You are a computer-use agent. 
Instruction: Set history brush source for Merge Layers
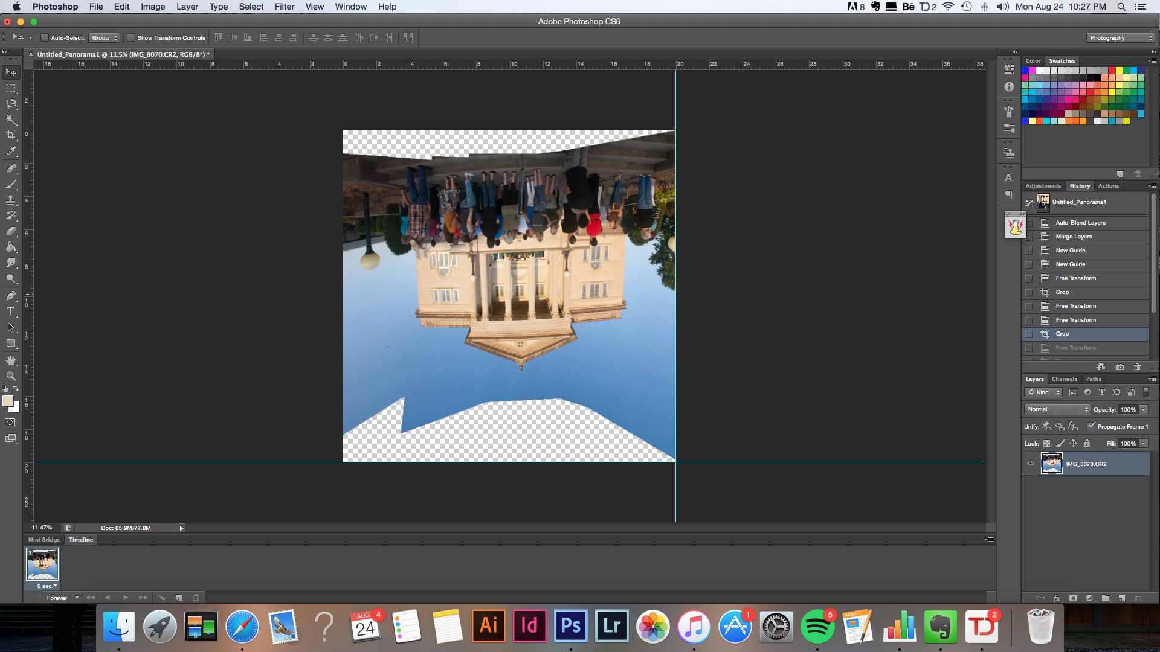1029,237
